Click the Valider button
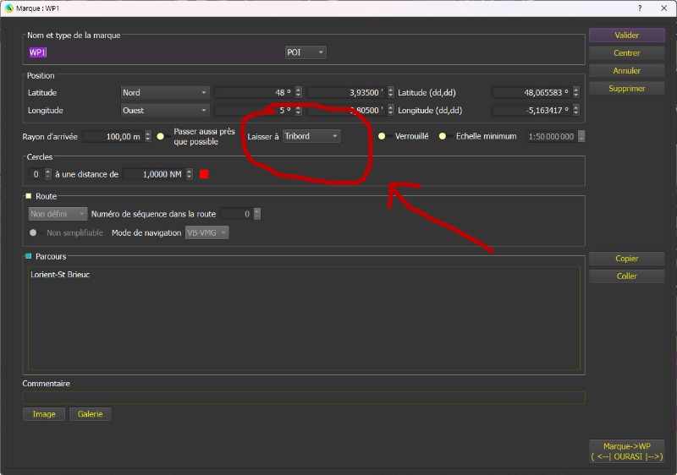Screen dimensions: 677x475 click(x=626, y=35)
